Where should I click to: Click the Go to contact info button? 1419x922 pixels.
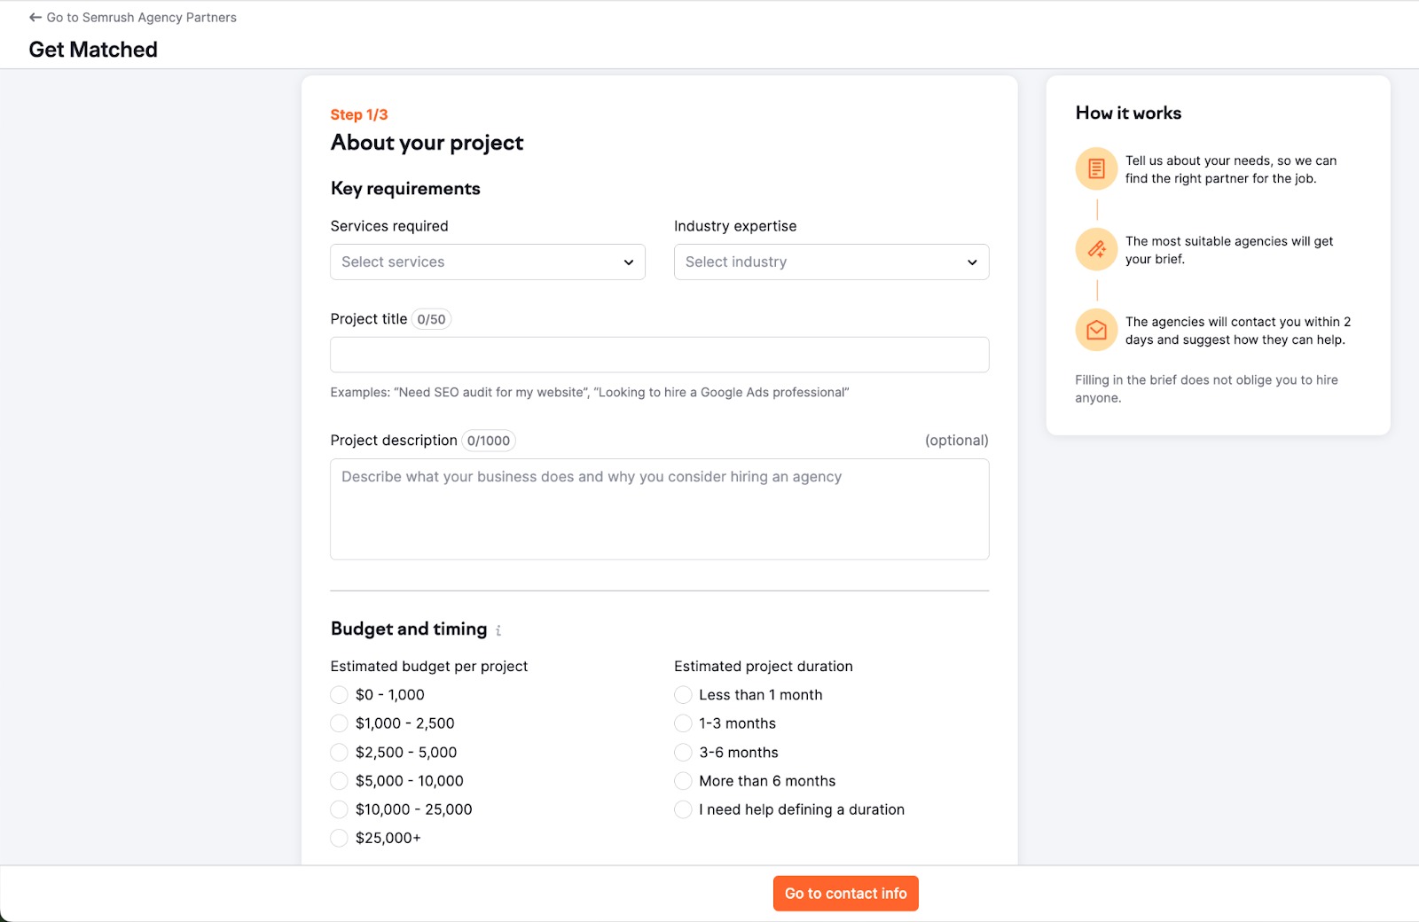[x=844, y=893]
